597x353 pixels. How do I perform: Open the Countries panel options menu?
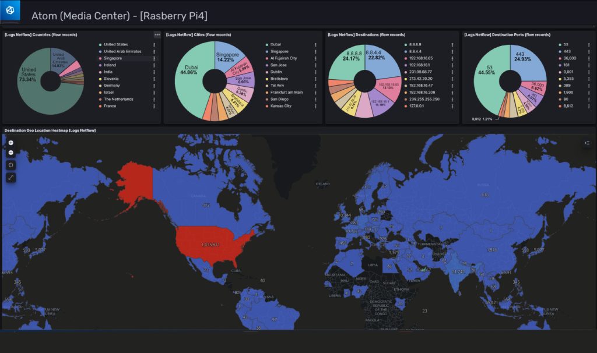pos(157,34)
